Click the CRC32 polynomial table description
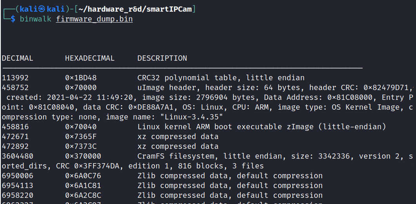The height and width of the screenshot is (204, 416). click(221, 78)
